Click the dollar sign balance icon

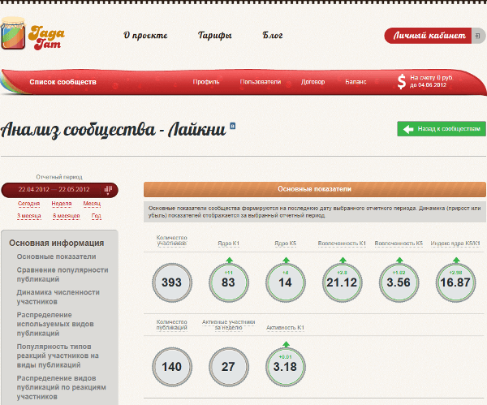click(401, 81)
